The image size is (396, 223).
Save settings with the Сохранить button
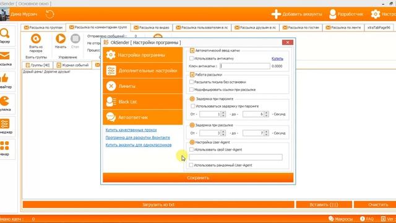(x=198, y=178)
